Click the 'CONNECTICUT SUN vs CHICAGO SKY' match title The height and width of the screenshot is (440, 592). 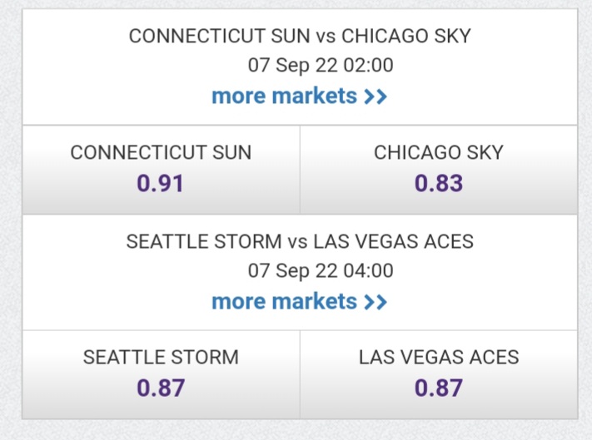click(300, 37)
